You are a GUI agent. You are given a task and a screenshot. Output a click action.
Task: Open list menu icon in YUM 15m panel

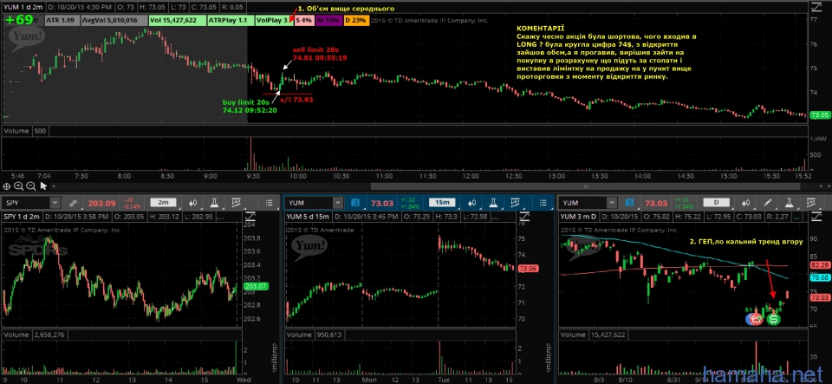[543, 203]
